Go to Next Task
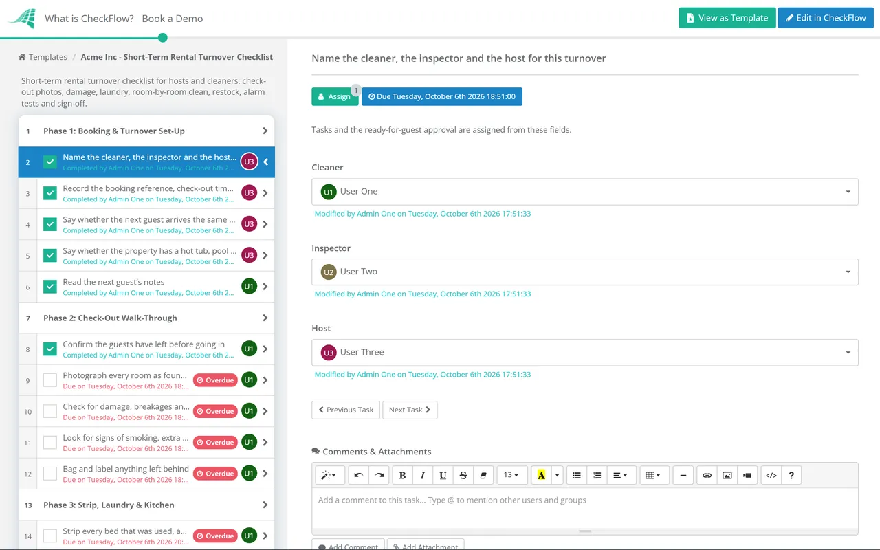 tap(410, 410)
